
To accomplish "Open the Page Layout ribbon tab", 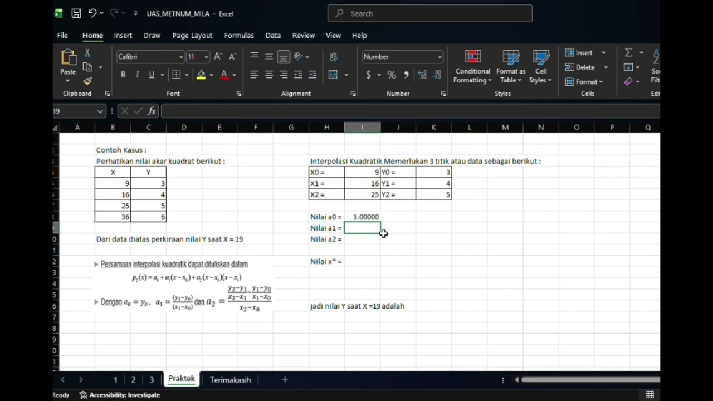I will 192,35.
